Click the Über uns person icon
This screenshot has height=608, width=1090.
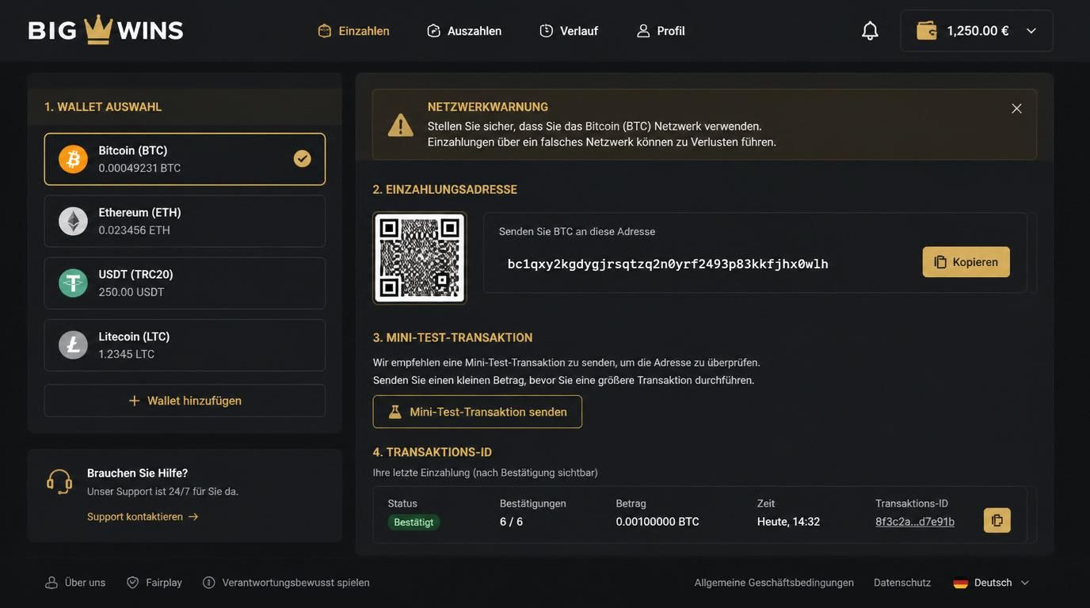[51, 583]
